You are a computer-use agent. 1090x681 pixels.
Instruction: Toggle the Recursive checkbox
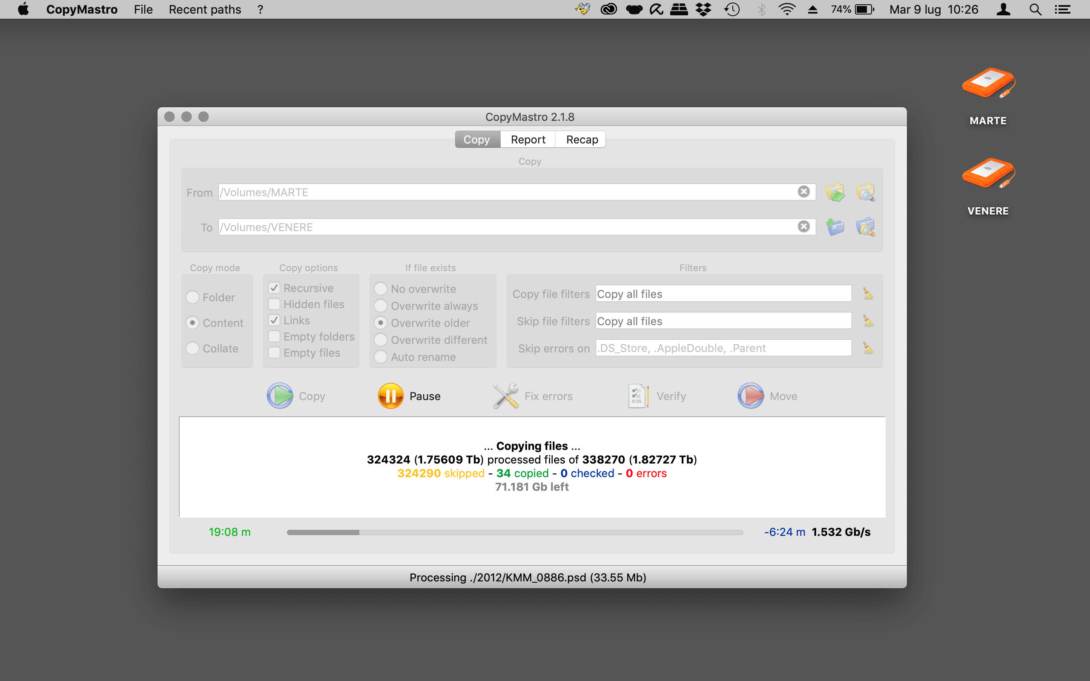(274, 288)
